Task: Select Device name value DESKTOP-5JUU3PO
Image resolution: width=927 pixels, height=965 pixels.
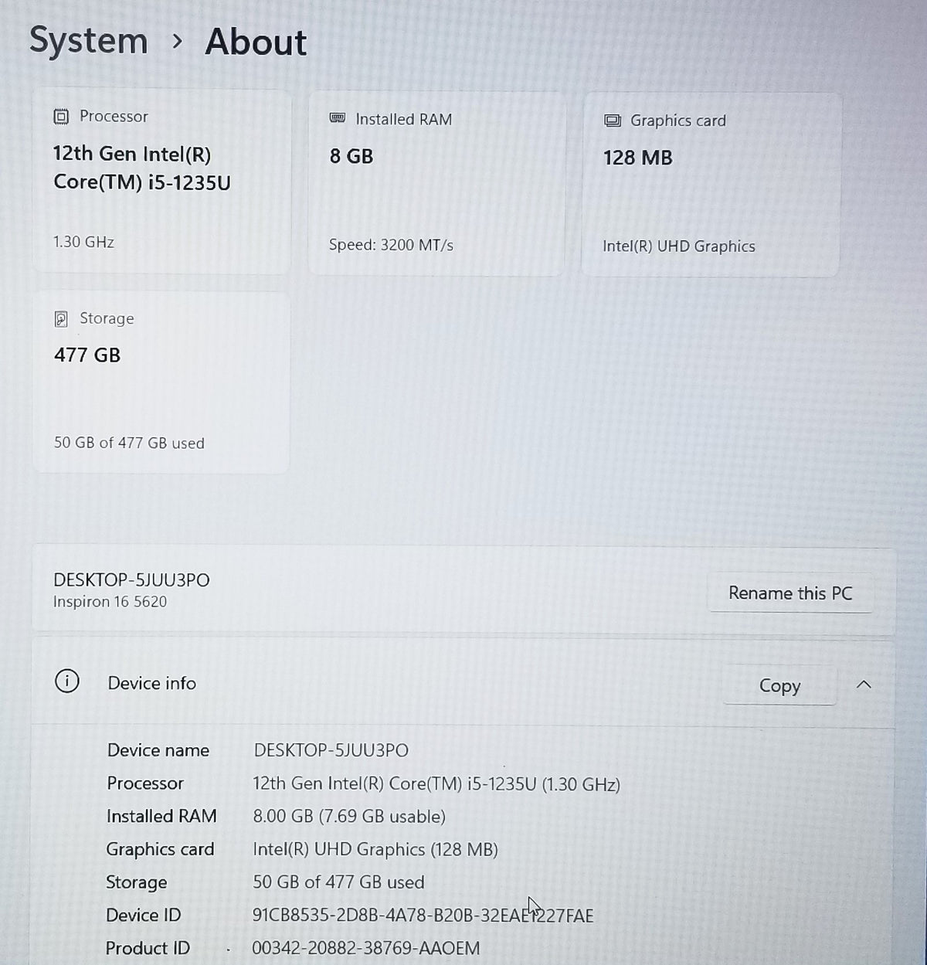Action: (331, 750)
